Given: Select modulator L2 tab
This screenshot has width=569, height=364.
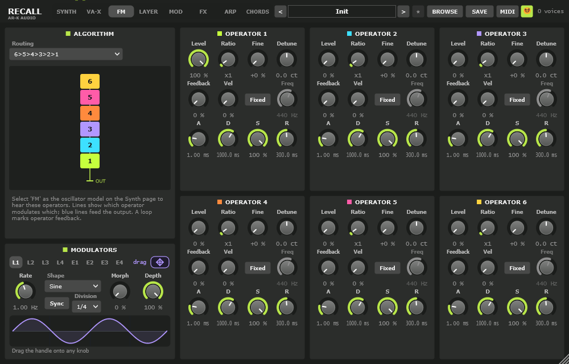Looking at the screenshot, I should [x=31, y=263].
